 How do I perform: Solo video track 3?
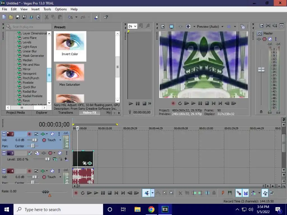(x=67, y=153)
